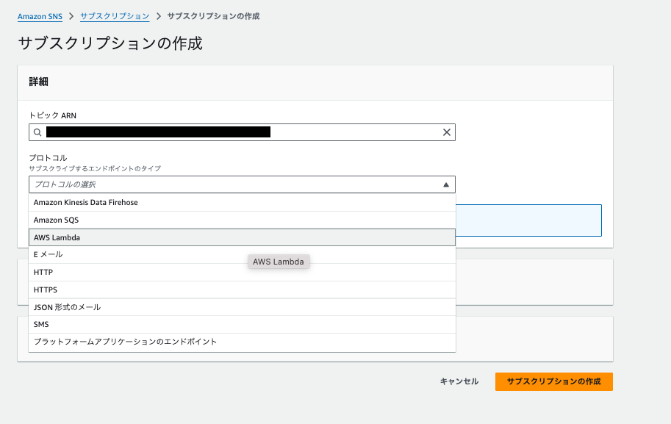Viewport: 671px width, 424px height.
Task: Clear the トピック ARN field with X icon
Action: pyautogui.click(x=446, y=132)
